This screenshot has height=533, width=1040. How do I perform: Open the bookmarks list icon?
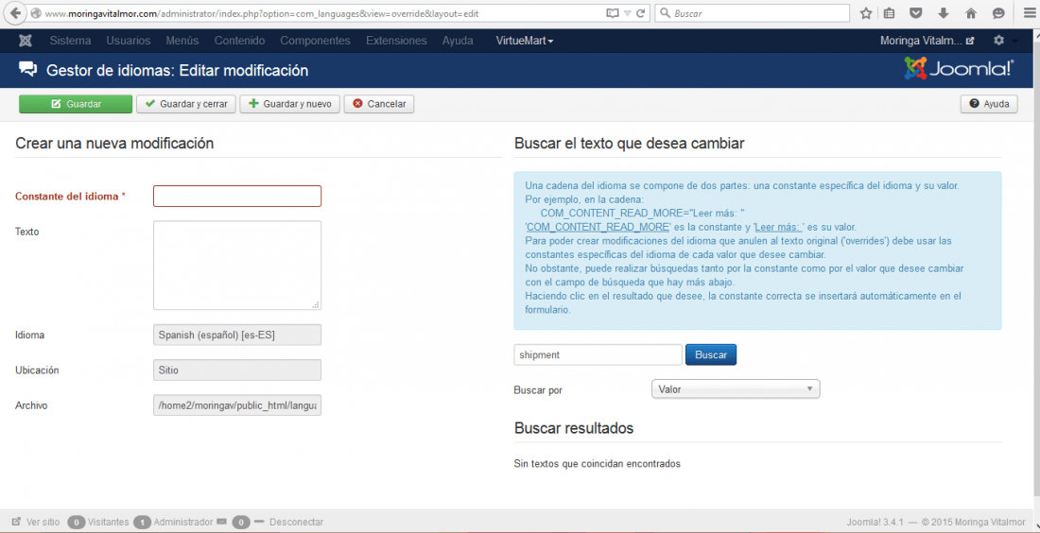pos(890,13)
